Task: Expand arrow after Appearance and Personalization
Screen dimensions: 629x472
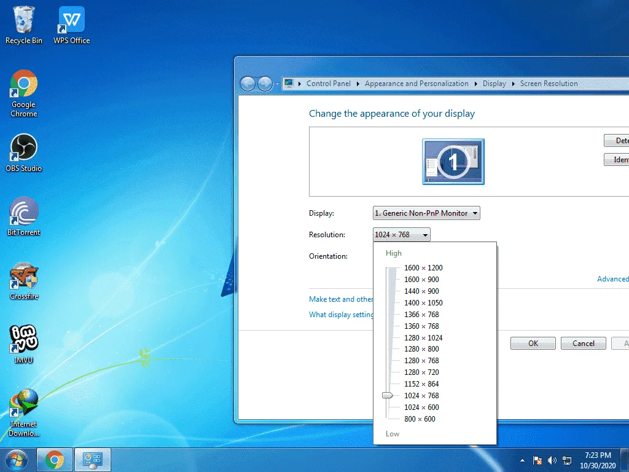Action: [x=476, y=84]
